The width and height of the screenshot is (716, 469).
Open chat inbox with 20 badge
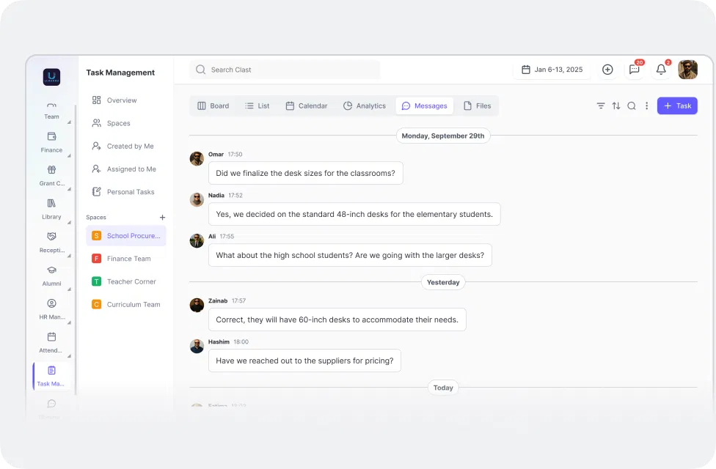pyautogui.click(x=635, y=70)
